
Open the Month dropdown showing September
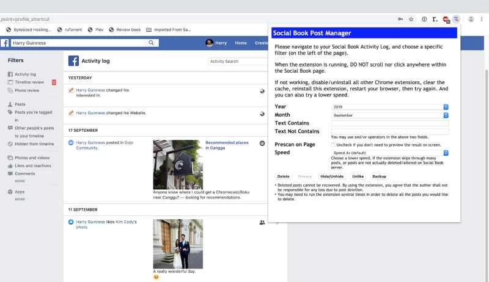tap(389, 115)
